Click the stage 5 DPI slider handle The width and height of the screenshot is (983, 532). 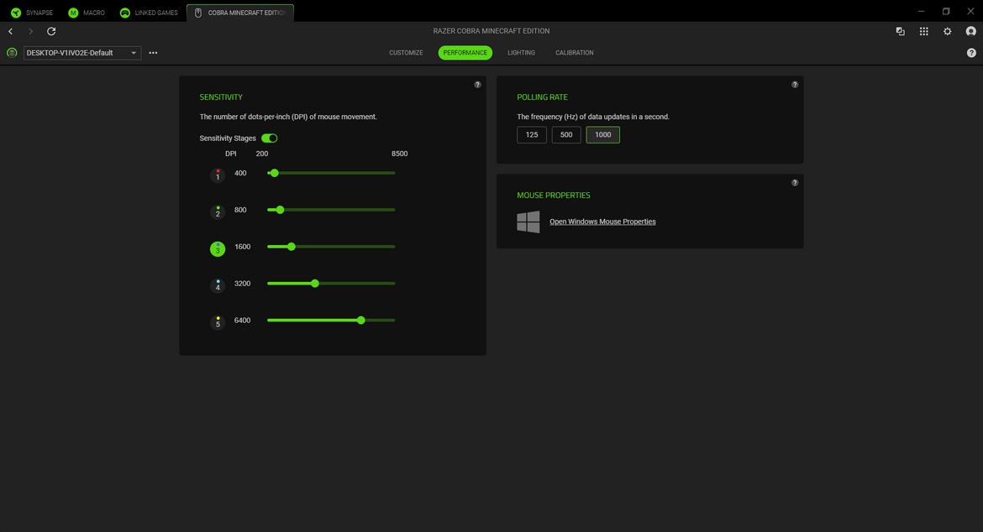coord(361,321)
